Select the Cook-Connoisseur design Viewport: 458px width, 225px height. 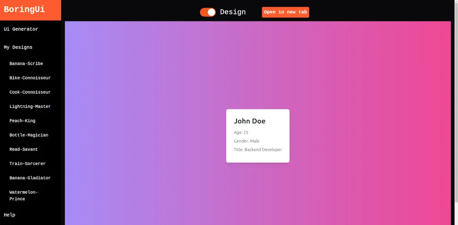30,92
